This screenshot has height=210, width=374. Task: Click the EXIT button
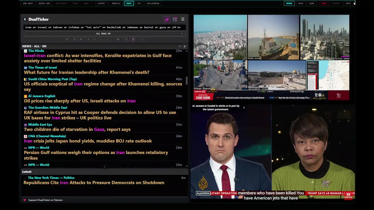click(348, 3)
